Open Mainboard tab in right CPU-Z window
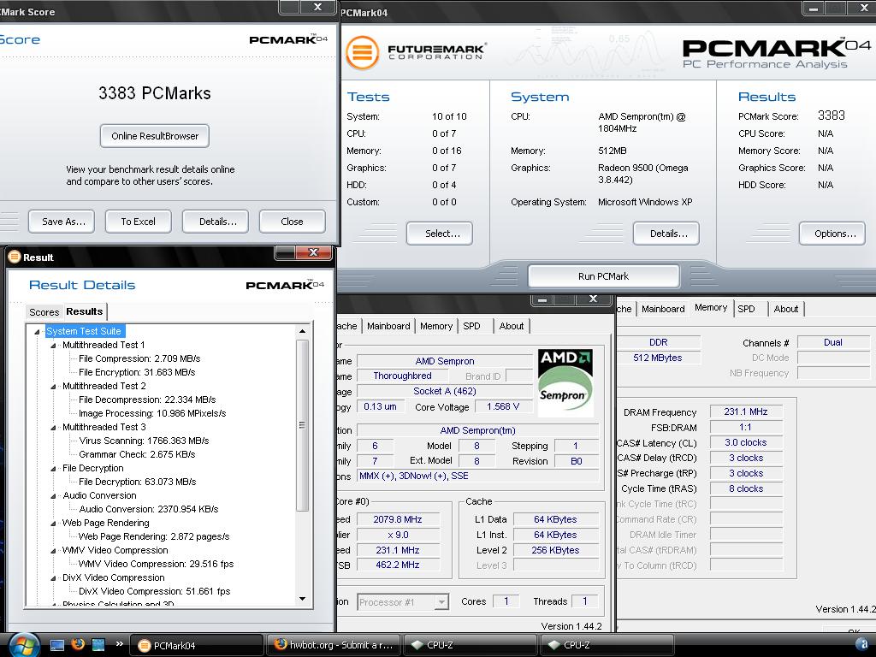Screen dimensions: 876x657 point(663,308)
